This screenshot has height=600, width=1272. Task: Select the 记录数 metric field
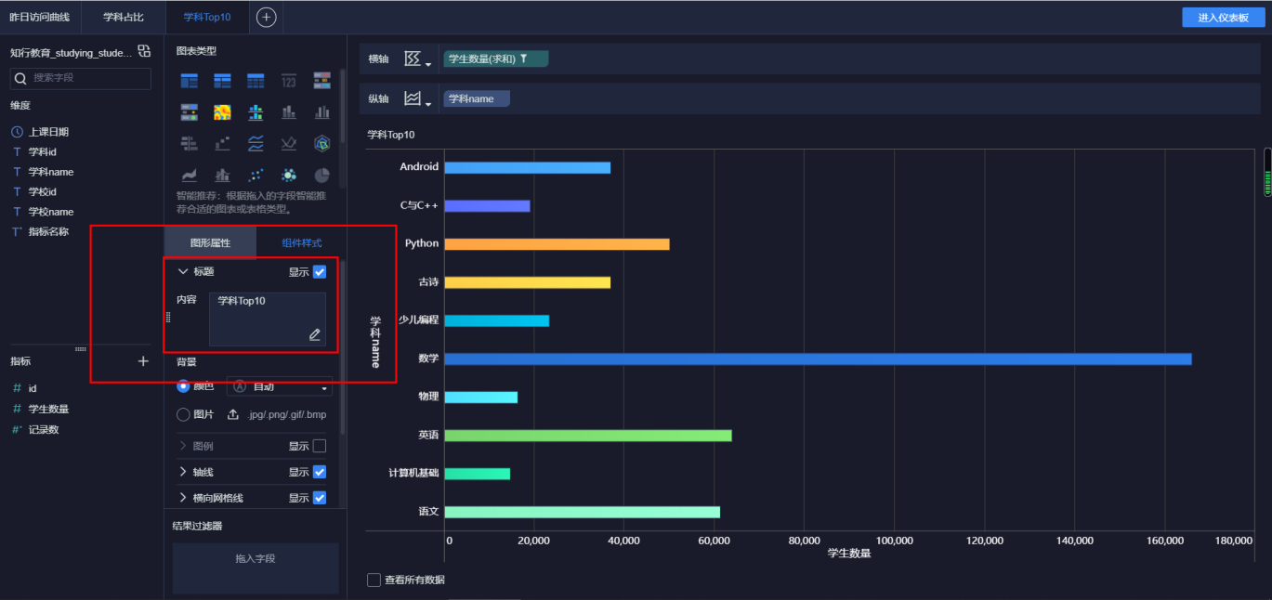click(44, 429)
